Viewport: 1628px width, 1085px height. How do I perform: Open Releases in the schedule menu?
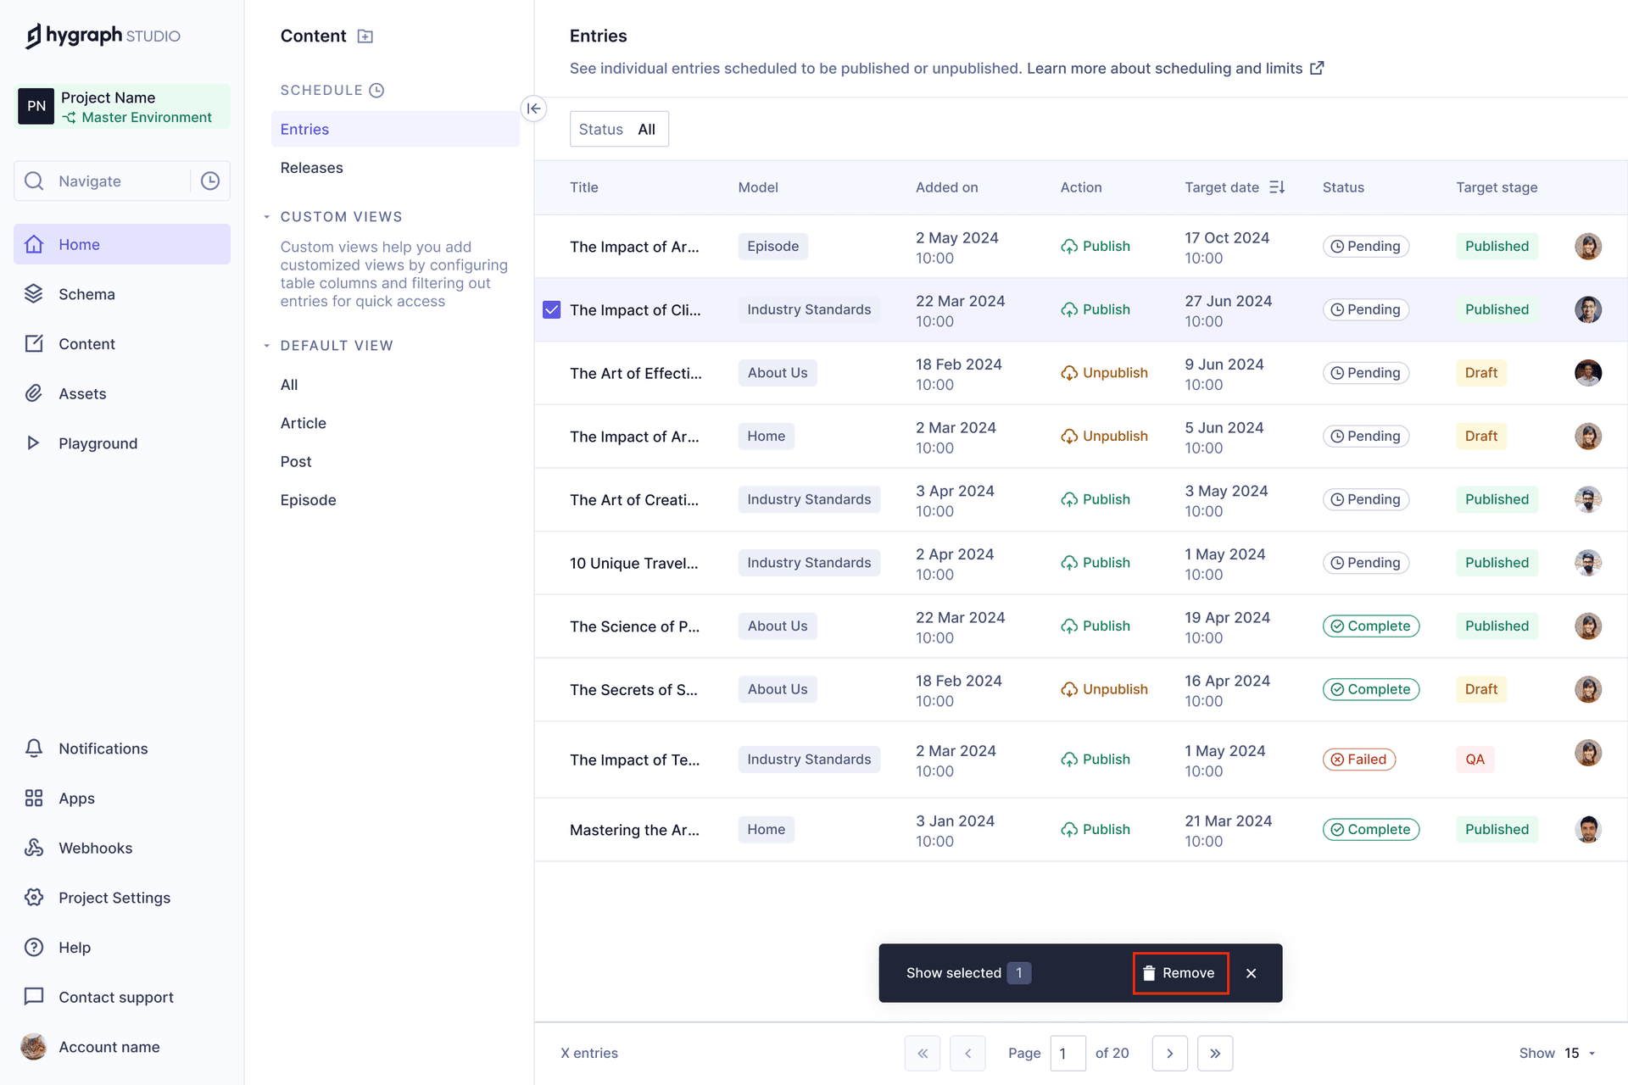pyautogui.click(x=312, y=168)
